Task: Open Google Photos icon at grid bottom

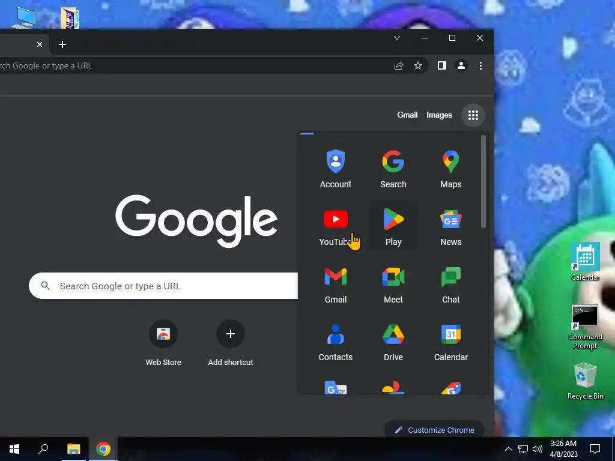Action: pos(393,387)
